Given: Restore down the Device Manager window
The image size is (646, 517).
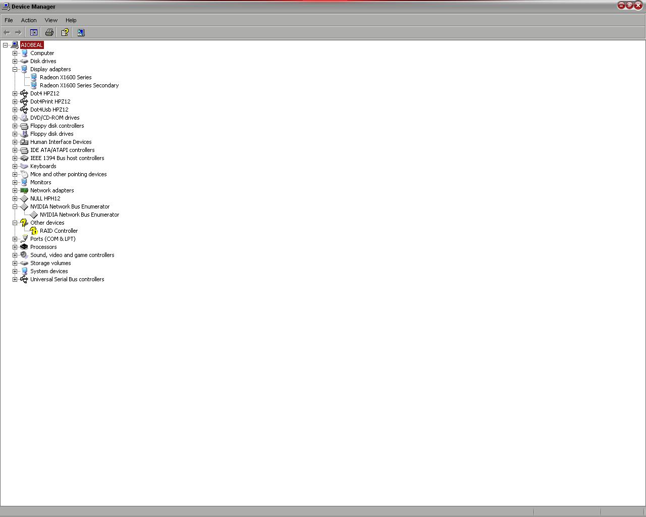Looking at the screenshot, I should 630,6.
